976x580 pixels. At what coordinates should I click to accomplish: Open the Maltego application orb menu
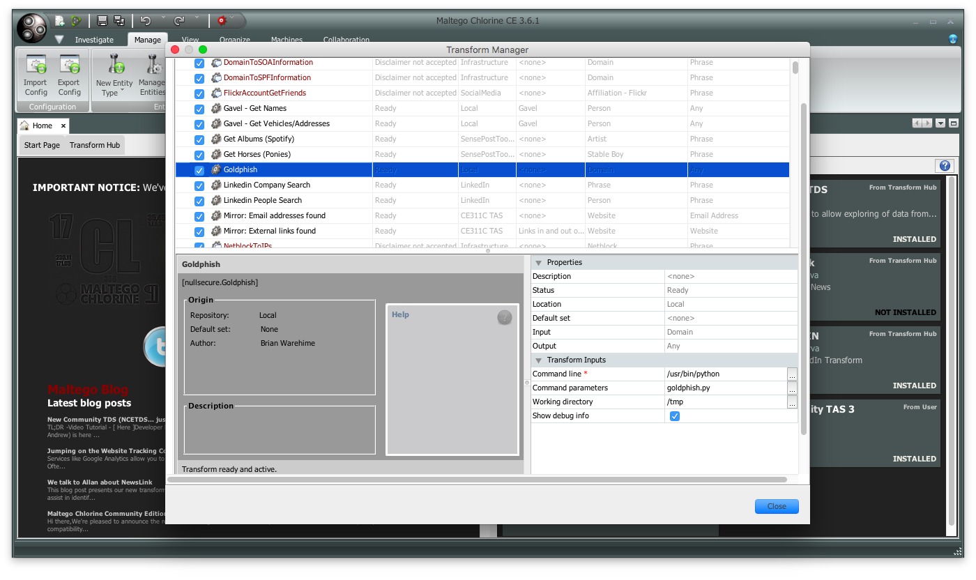pos(31,28)
